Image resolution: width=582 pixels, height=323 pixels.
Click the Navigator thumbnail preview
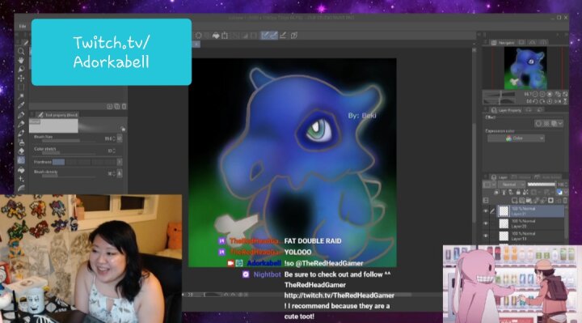pyautogui.click(x=525, y=68)
